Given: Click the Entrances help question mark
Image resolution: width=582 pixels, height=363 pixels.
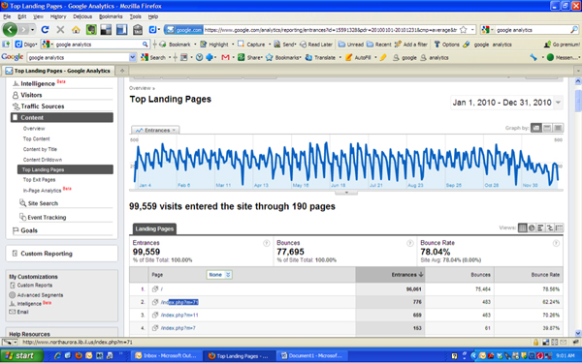Looking at the screenshot, I should pos(266,243).
